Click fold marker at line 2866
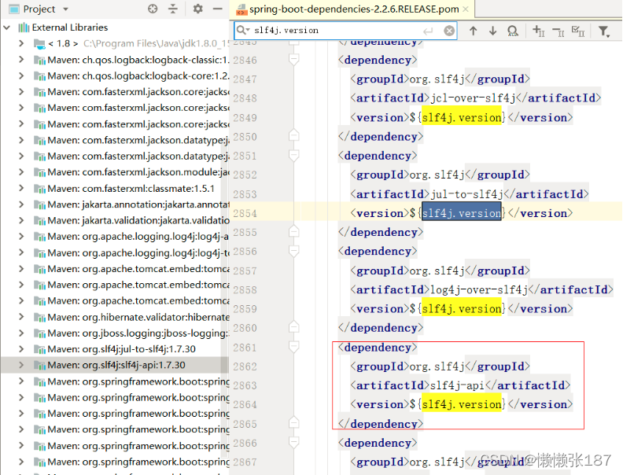 click(x=293, y=443)
